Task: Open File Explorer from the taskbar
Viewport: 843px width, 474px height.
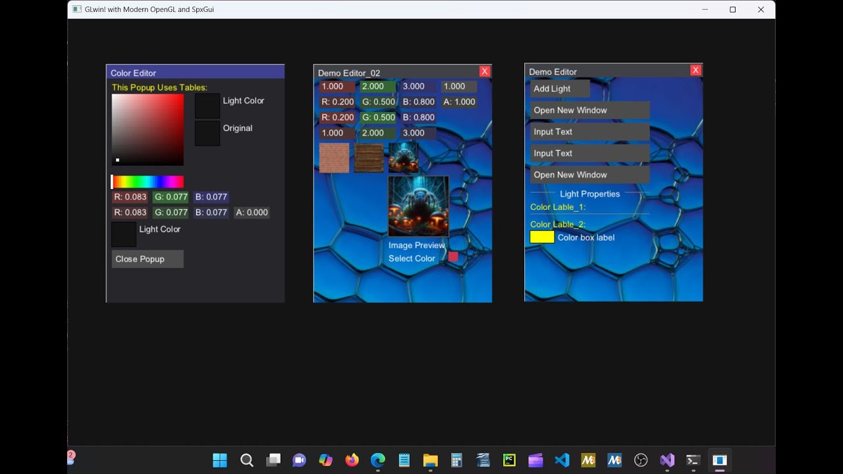Action: [x=431, y=460]
